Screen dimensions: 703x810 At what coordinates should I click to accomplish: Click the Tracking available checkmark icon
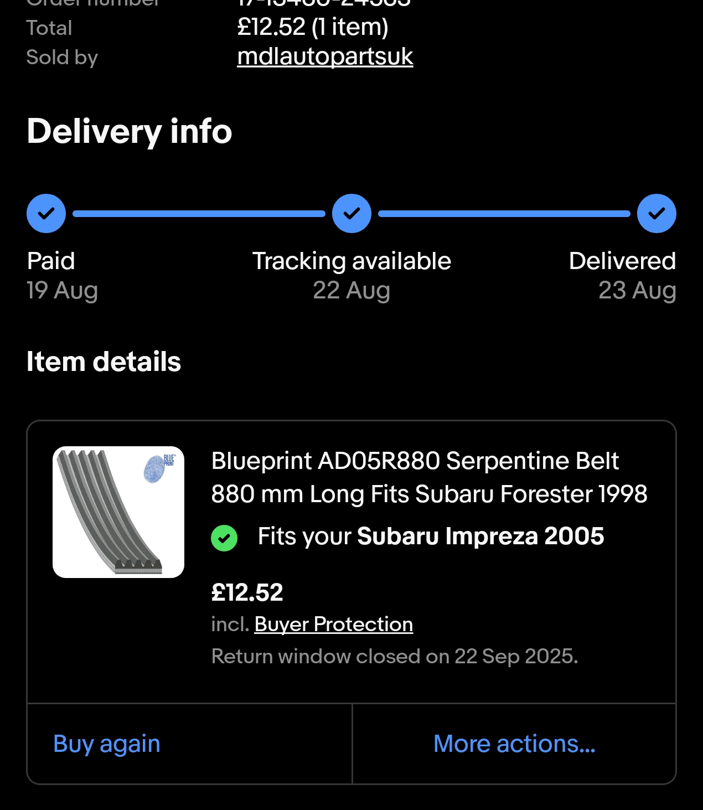pos(351,213)
